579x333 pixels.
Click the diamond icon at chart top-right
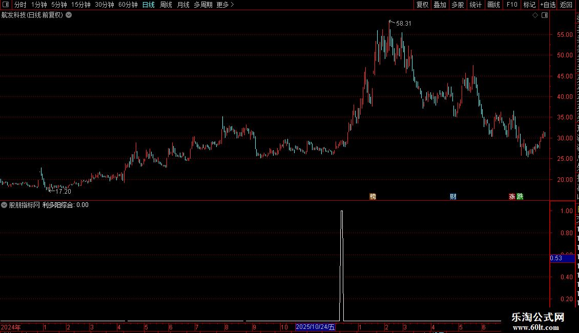[535, 15]
